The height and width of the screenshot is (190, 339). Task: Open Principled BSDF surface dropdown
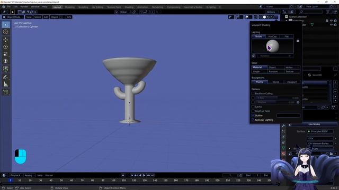(x=320, y=131)
